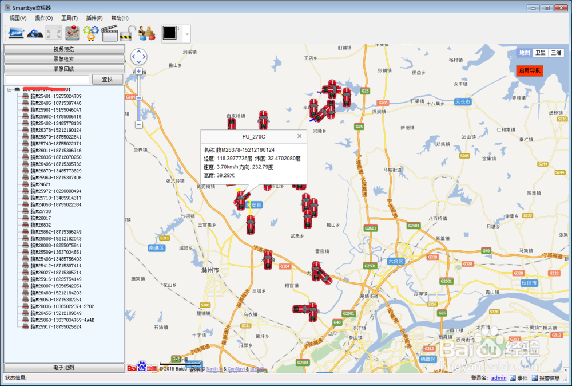Select device 皖M26480-15212184203

point(56,293)
